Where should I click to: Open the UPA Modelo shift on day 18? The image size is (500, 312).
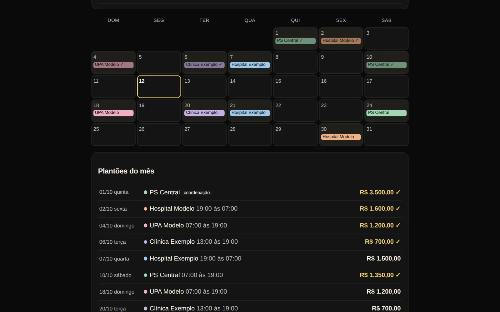113,113
